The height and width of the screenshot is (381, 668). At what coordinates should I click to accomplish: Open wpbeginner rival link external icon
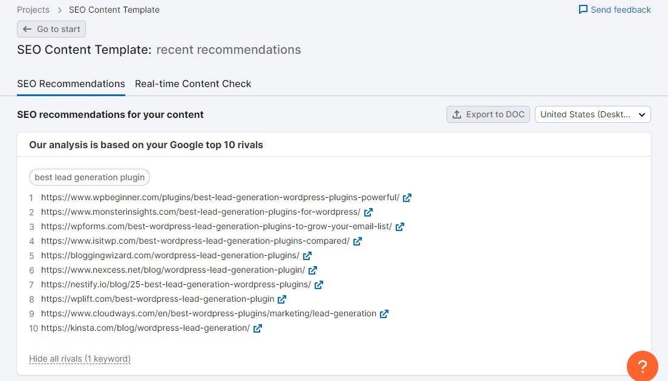(x=407, y=198)
